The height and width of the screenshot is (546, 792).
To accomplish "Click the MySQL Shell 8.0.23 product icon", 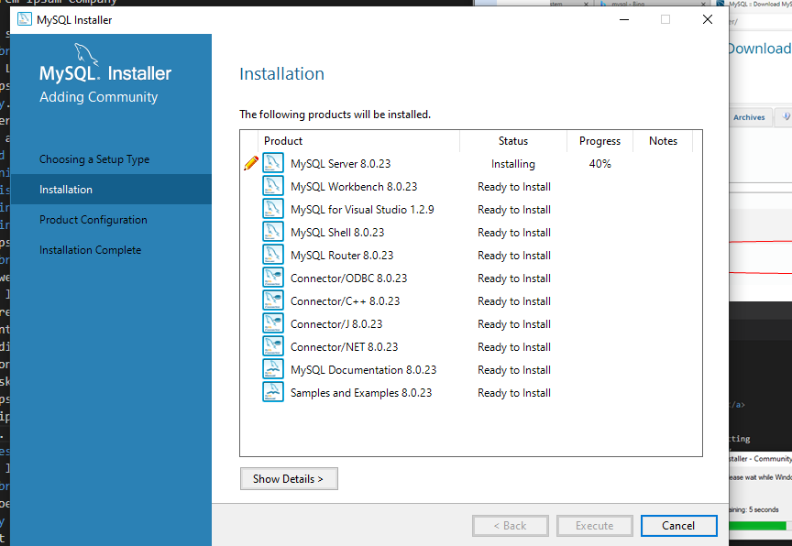I will 273,233.
